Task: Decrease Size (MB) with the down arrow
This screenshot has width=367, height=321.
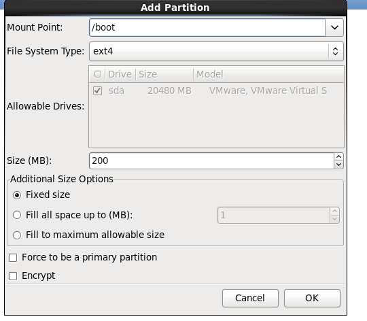Action: [338, 165]
